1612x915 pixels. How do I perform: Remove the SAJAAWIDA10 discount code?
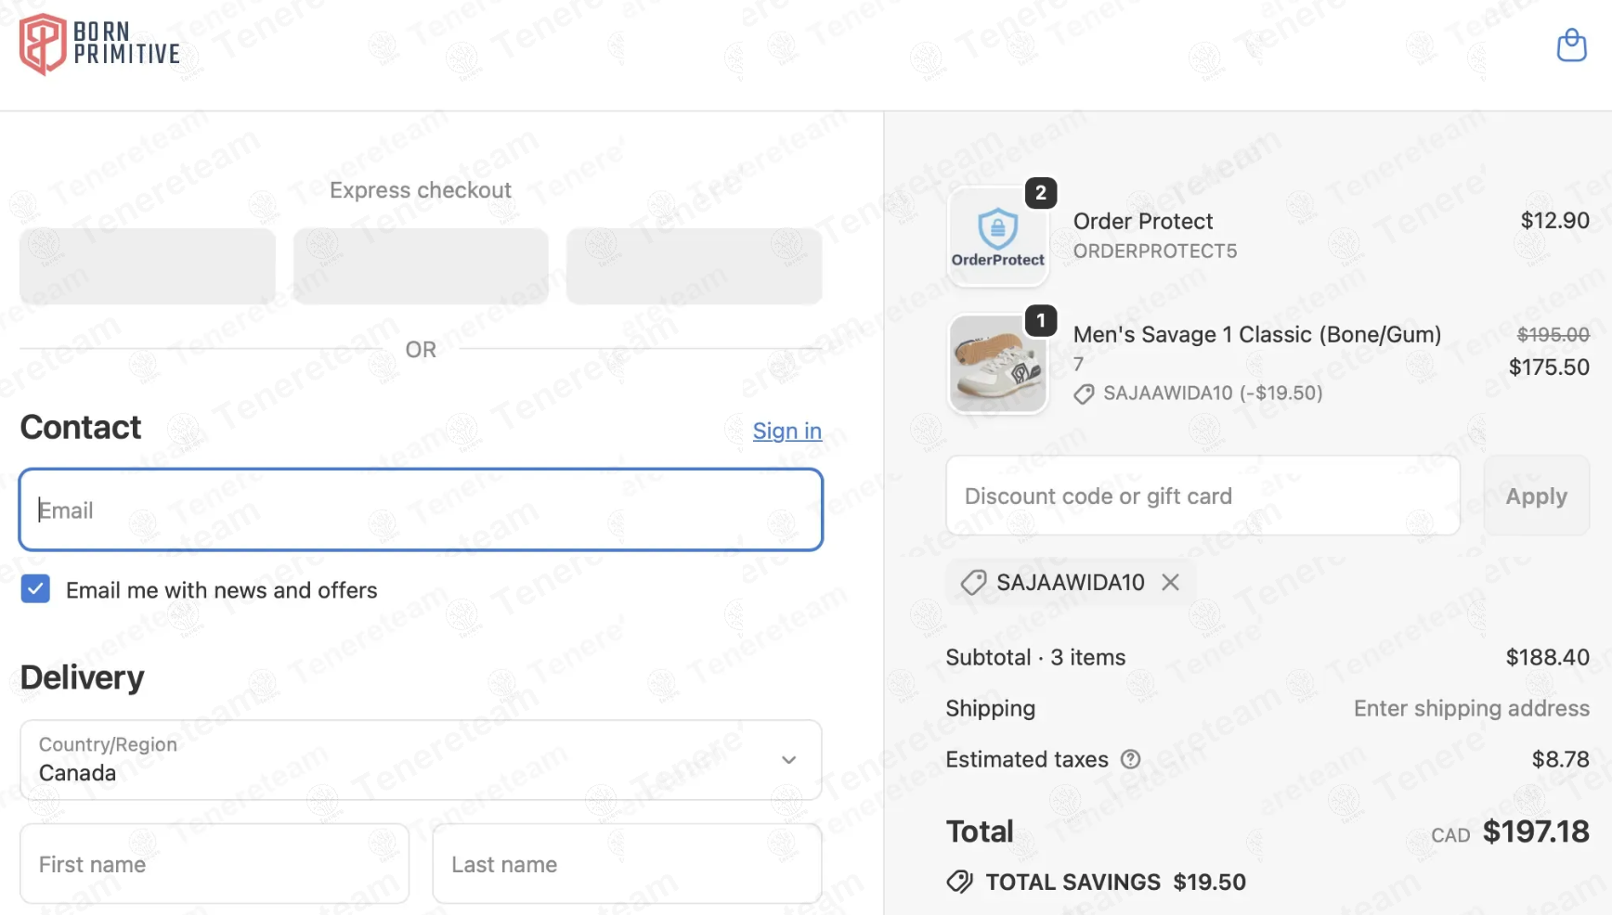click(1170, 582)
